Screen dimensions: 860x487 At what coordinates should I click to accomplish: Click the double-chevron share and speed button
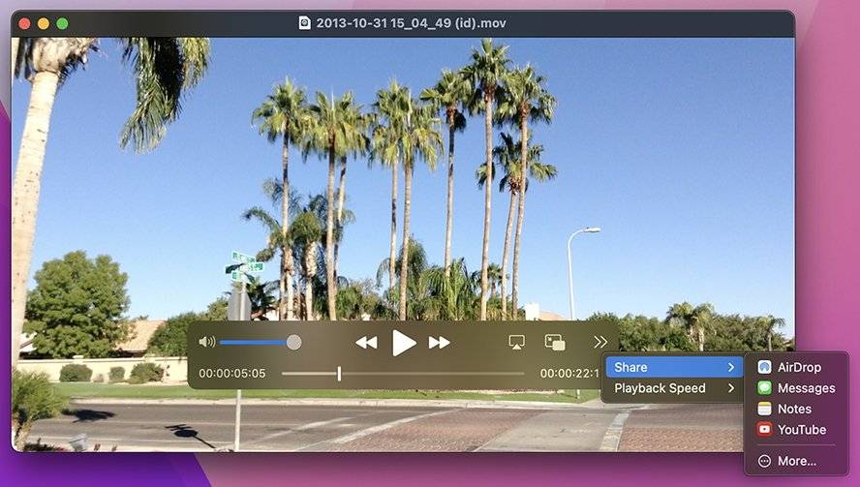[600, 342]
